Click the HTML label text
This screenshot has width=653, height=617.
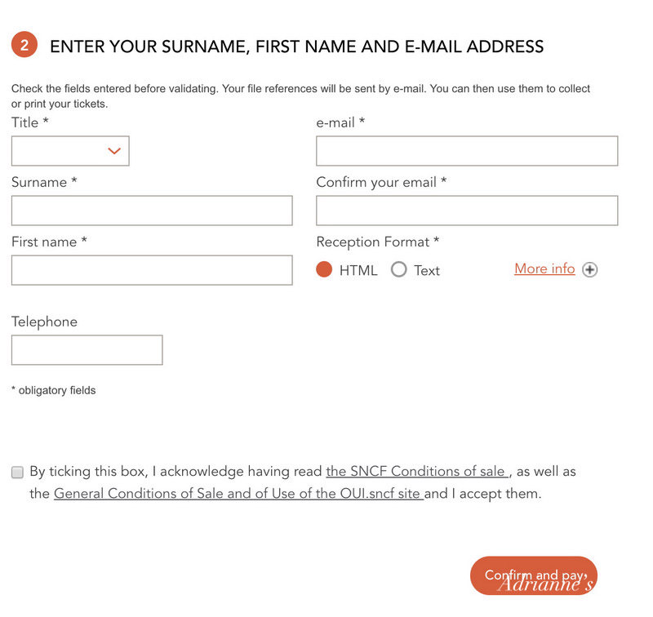[358, 271]
